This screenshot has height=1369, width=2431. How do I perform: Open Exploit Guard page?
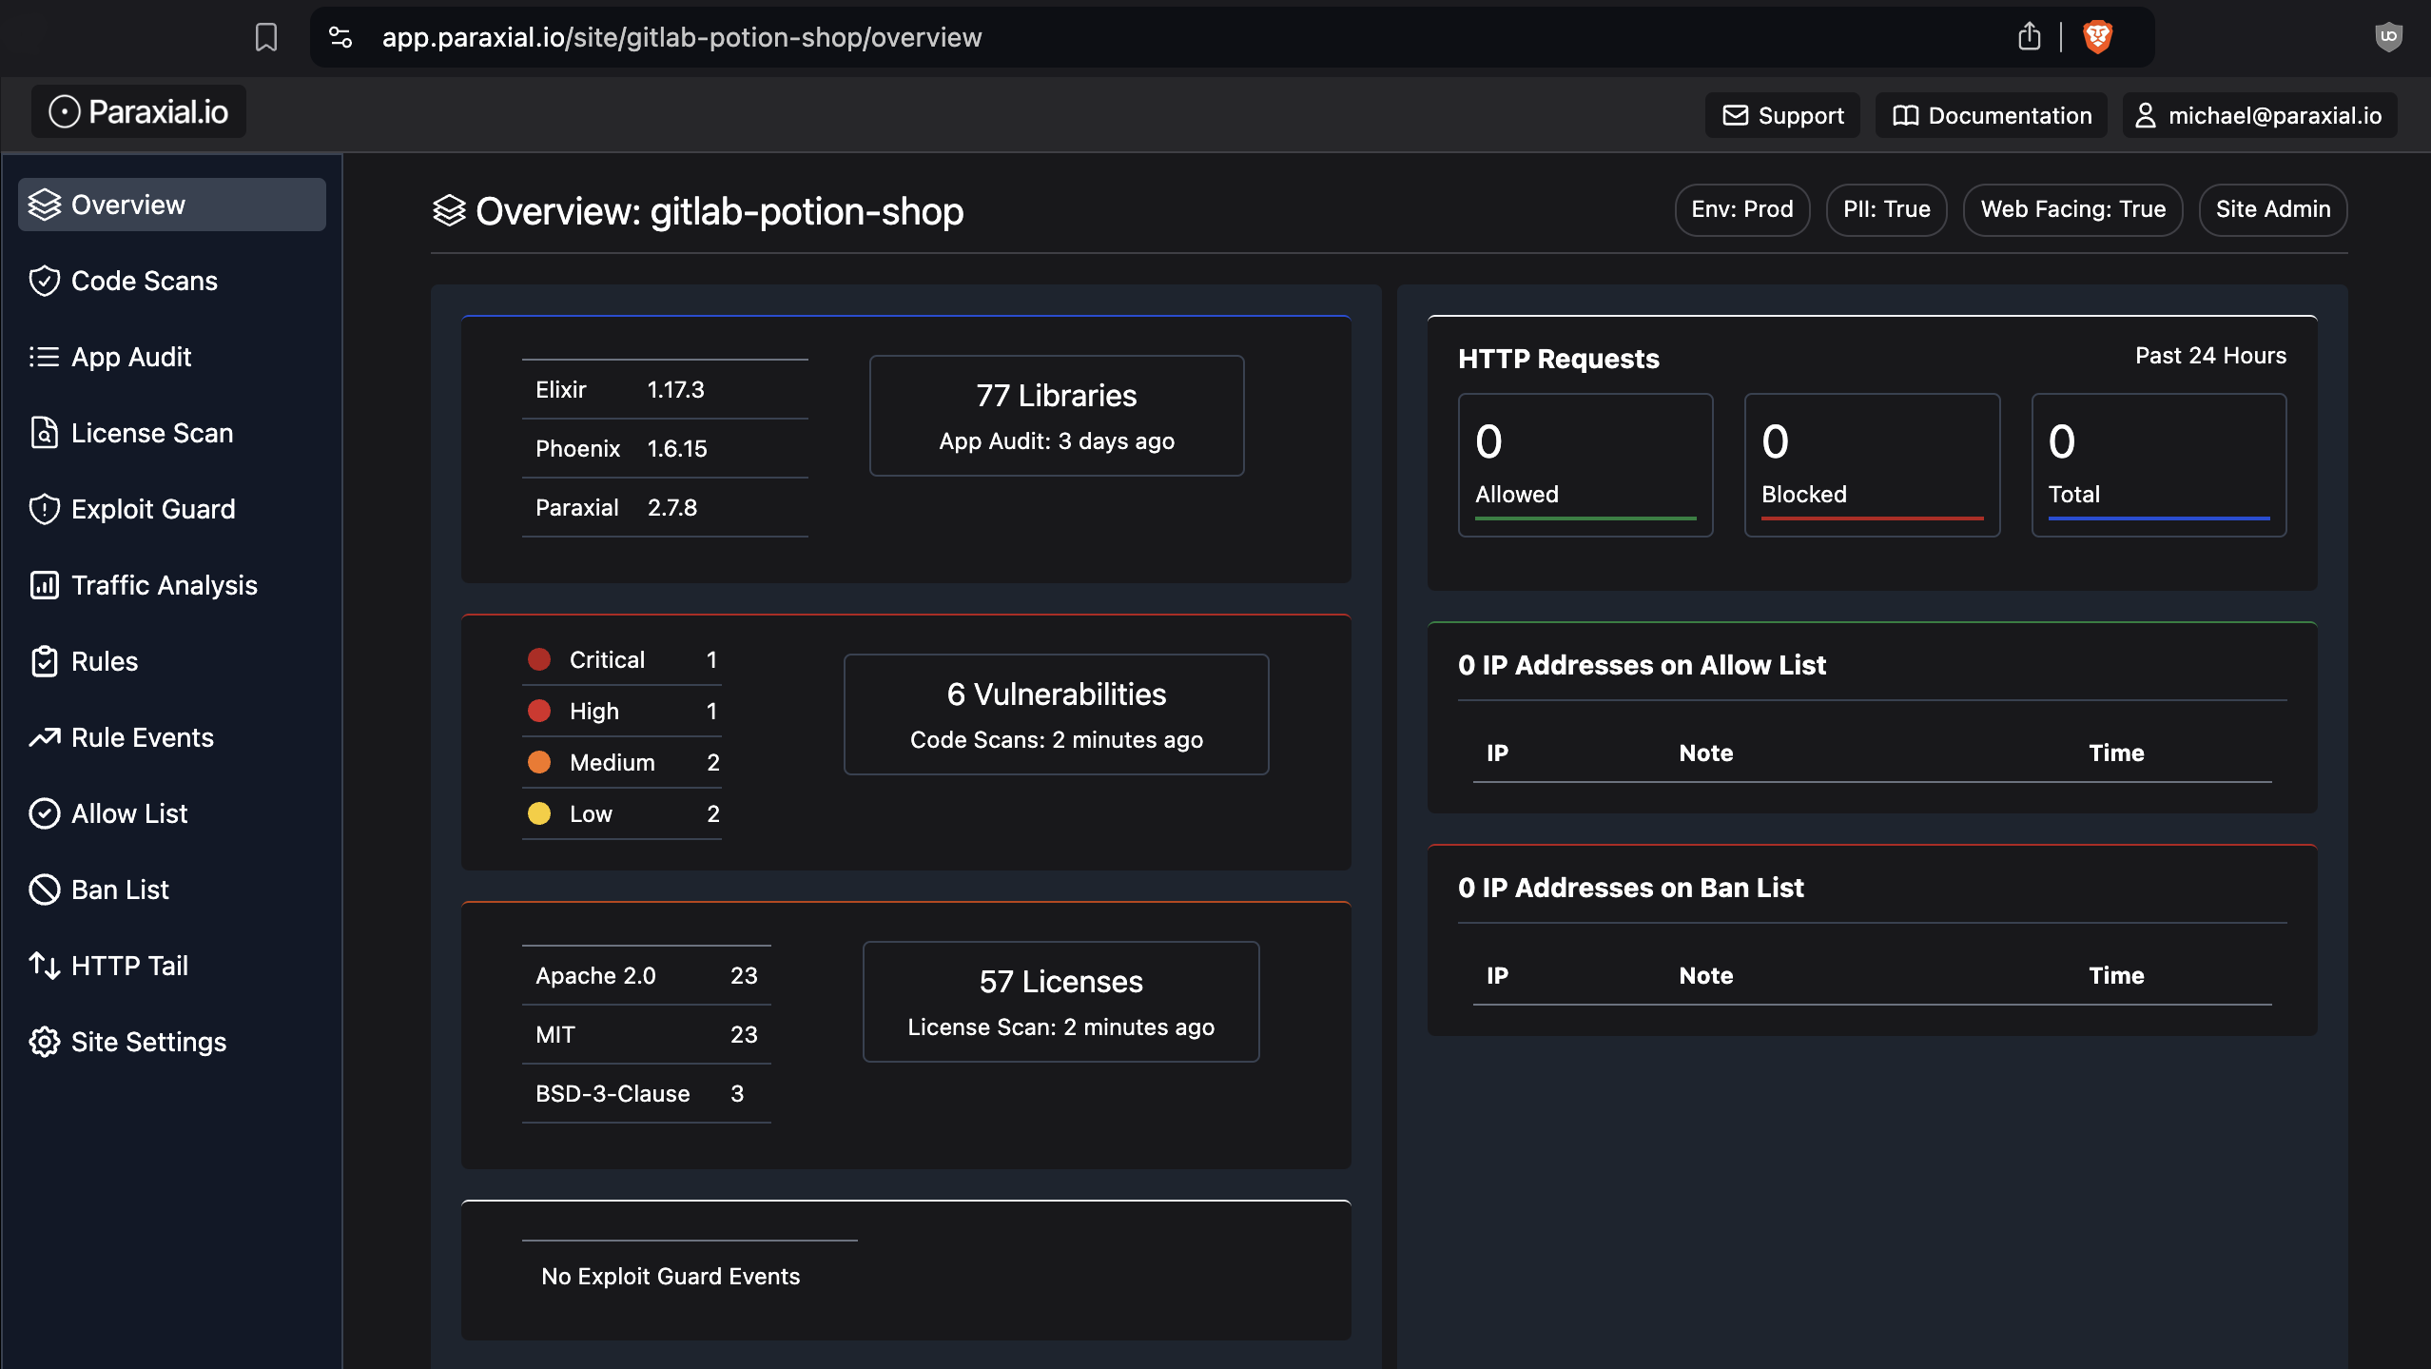click(172, 509)
